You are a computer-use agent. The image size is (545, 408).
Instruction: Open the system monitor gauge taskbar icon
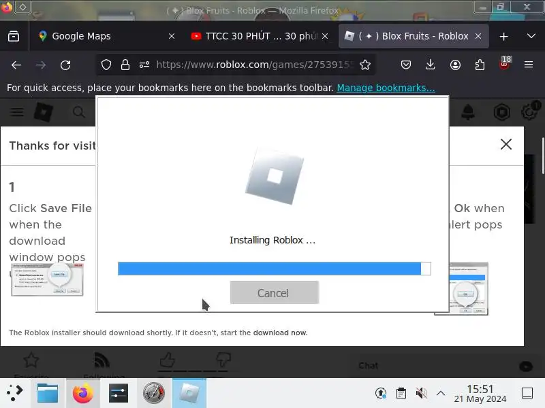tap(154, 393)
